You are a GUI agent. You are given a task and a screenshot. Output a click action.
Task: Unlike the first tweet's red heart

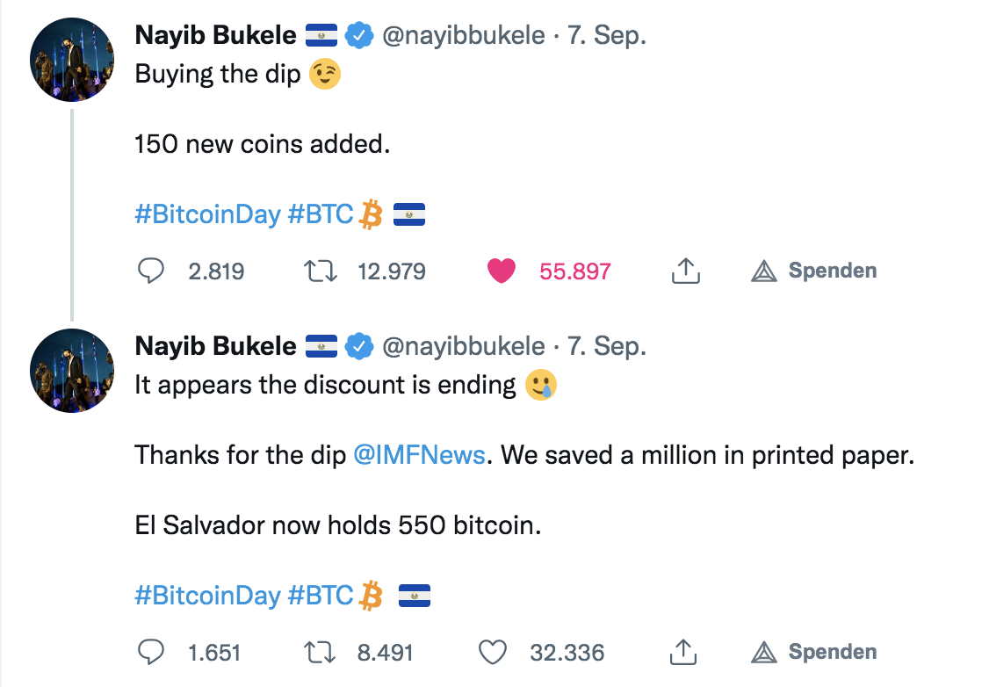pos(501,271)
